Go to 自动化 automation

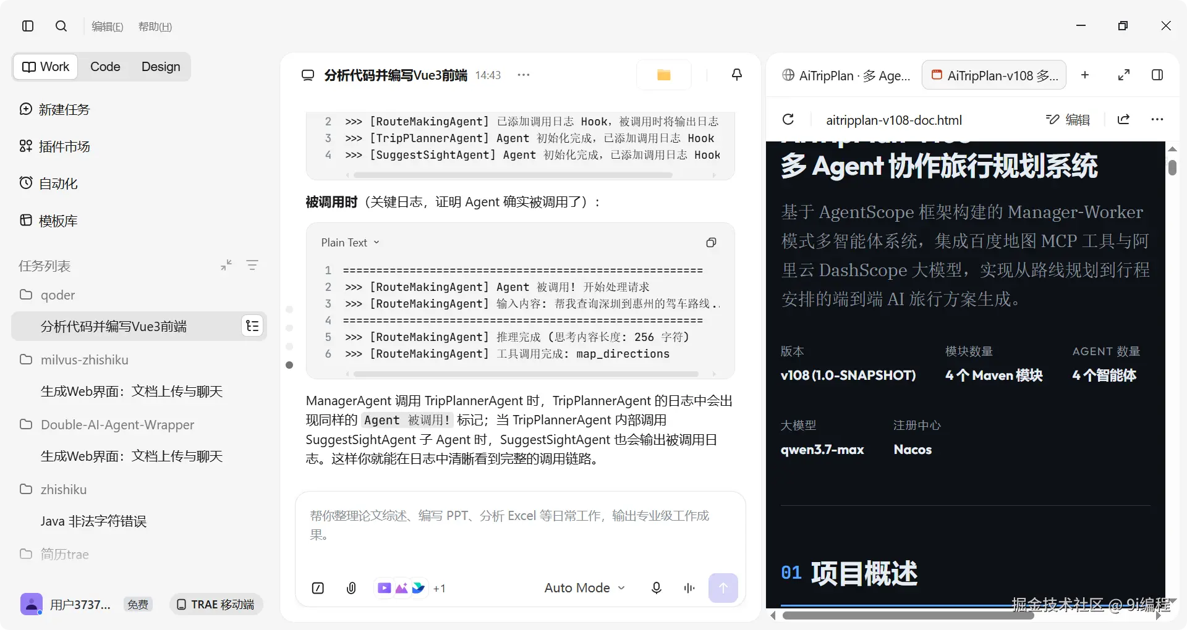tap(49, 183)
